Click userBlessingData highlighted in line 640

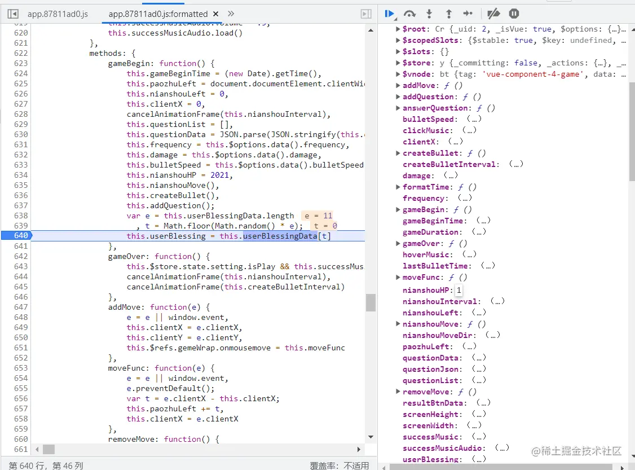click(x=280, y=236)
